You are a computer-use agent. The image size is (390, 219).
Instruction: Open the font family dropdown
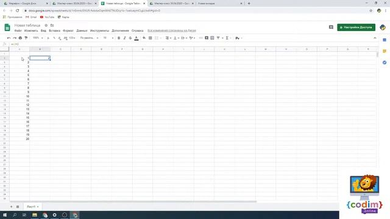pos(89,38)
